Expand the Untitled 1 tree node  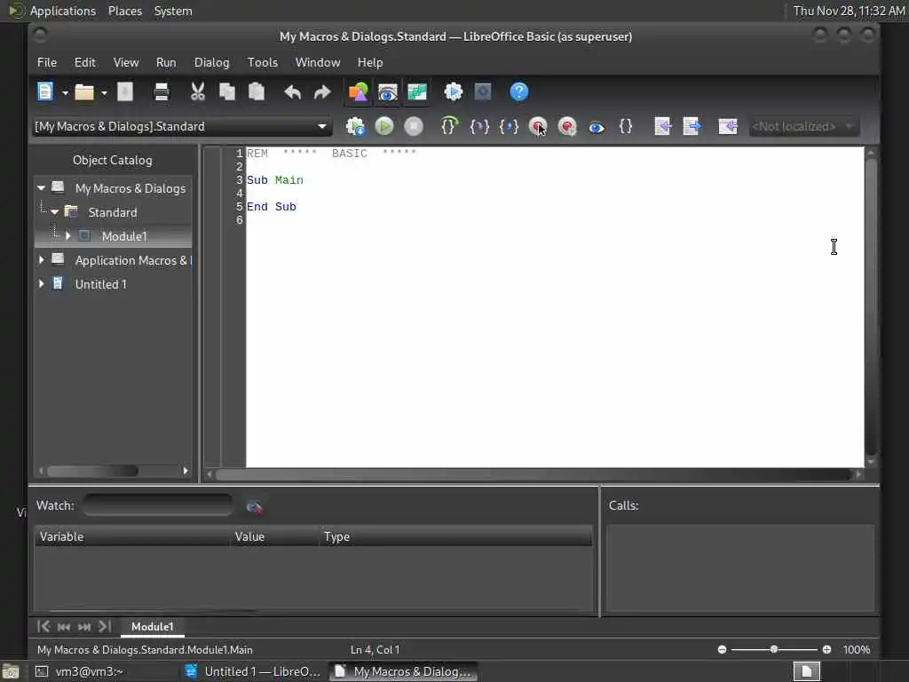pos(41,284)
